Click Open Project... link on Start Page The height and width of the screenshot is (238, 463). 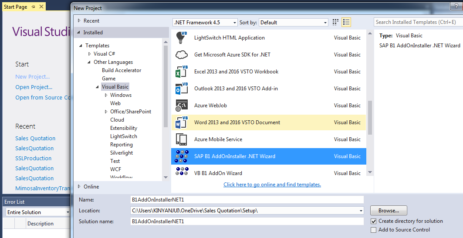34,87
